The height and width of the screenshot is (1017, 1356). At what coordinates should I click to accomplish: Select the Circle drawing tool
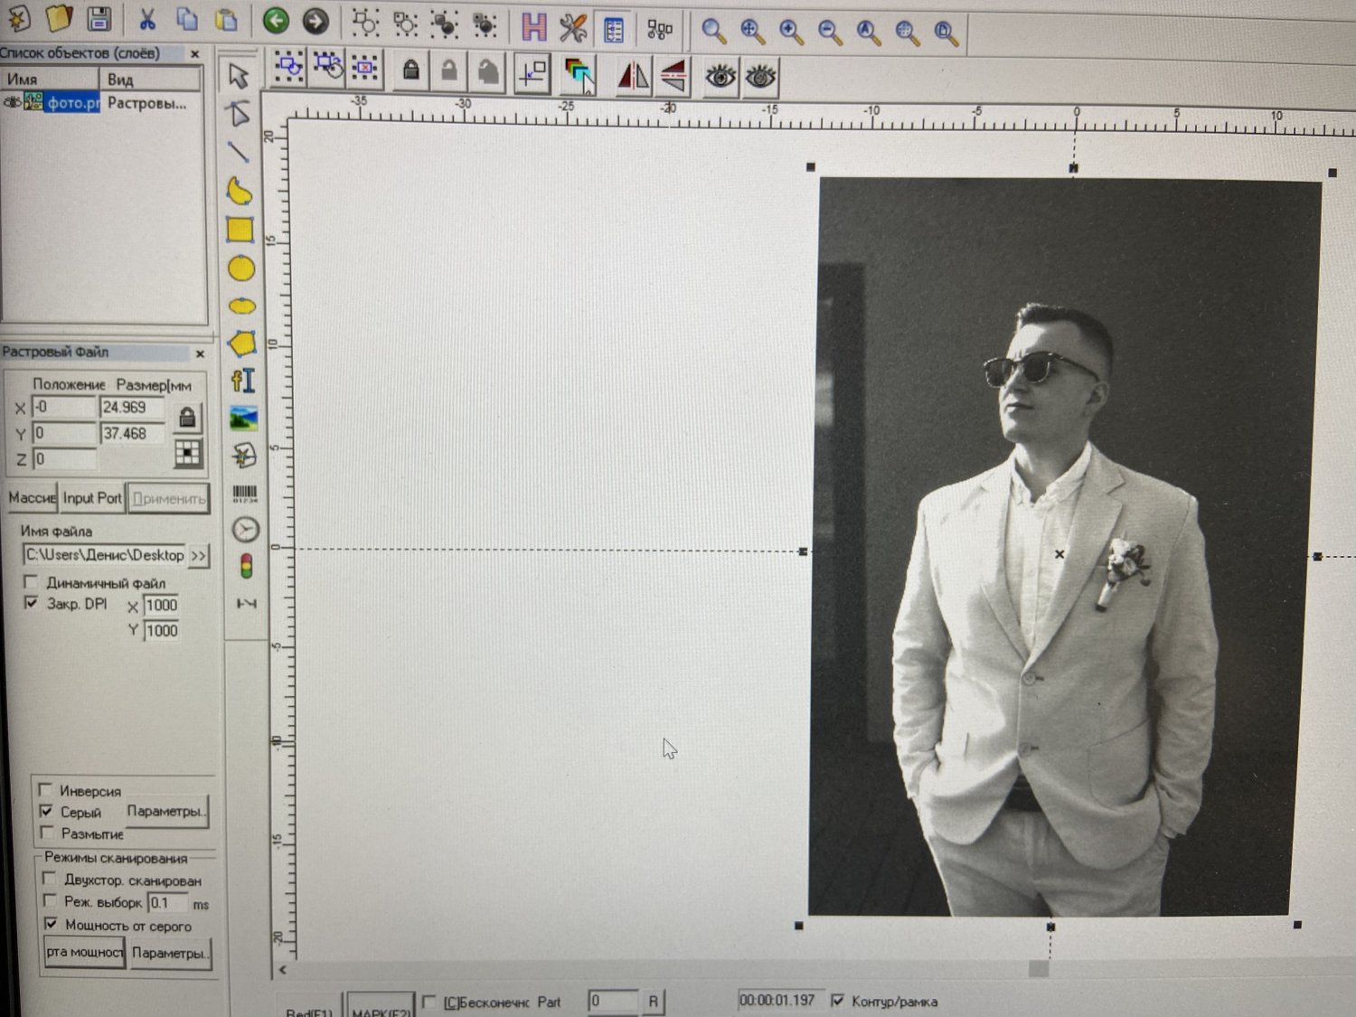pos(240,268)
